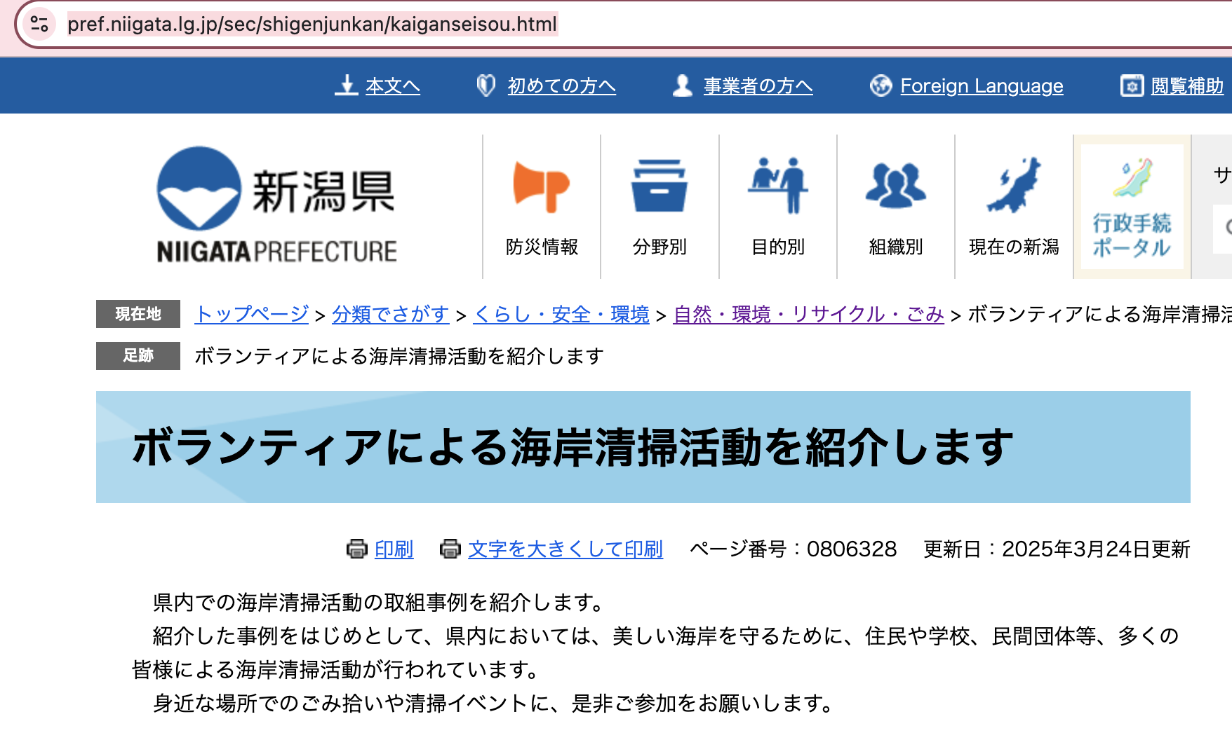Click the Niigata Prefecture logo
Image resolution: width=1232 pixels, height=740 pixels.
click(276, 205)
